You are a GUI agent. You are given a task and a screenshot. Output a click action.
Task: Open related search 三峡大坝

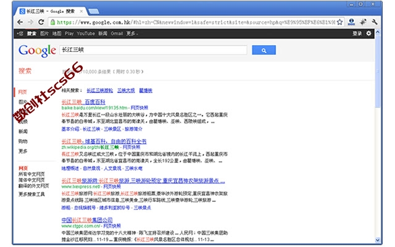click(126, 90)
